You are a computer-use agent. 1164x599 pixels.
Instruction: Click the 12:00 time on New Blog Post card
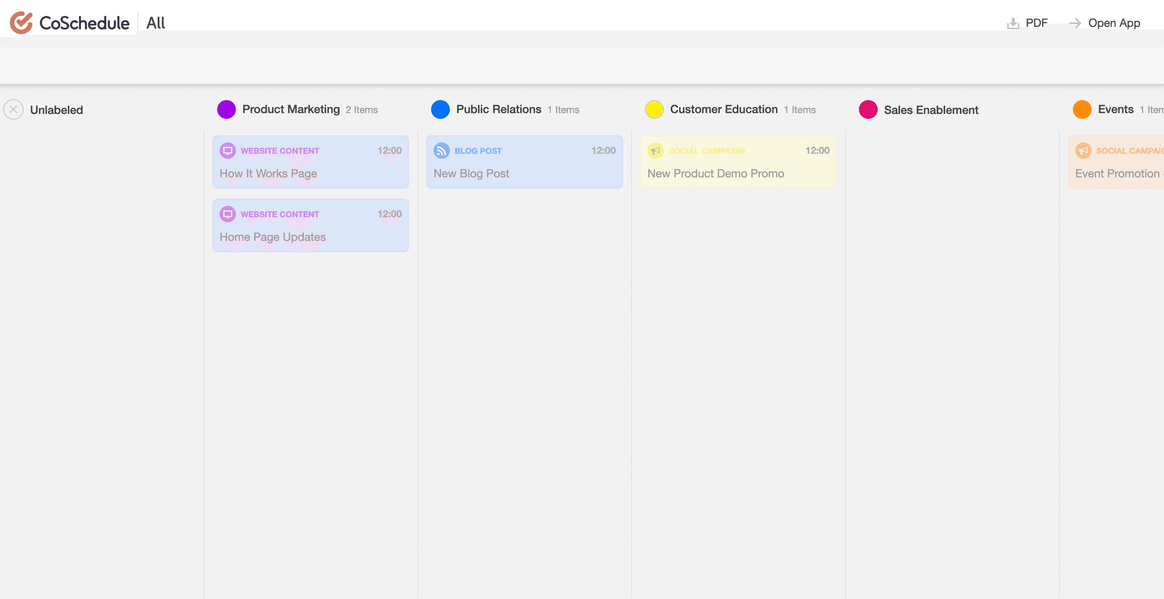pos(603,151)
